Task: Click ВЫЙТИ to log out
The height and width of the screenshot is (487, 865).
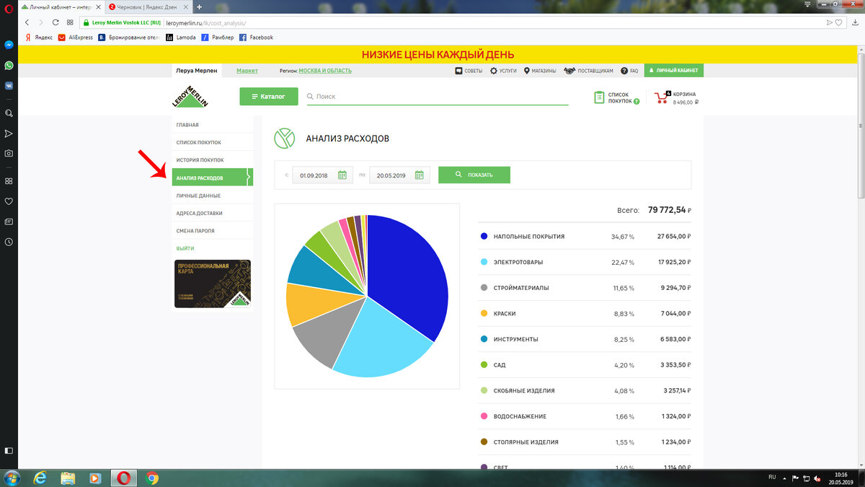Action: pos(185,248)
